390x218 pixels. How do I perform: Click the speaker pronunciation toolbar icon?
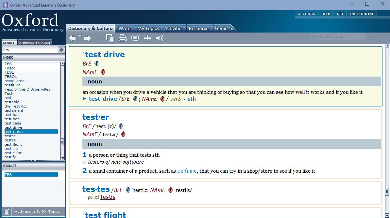tap(160, 38)
